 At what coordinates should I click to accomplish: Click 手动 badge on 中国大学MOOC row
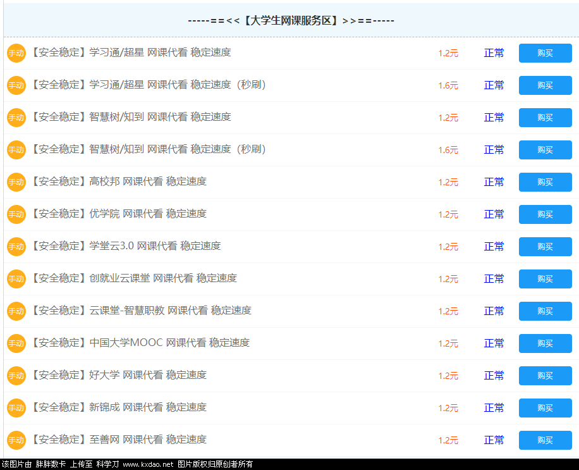click(16, 343)
